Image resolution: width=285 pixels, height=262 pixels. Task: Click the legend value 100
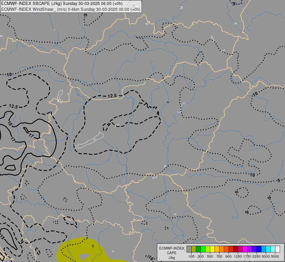coord(191,256)
